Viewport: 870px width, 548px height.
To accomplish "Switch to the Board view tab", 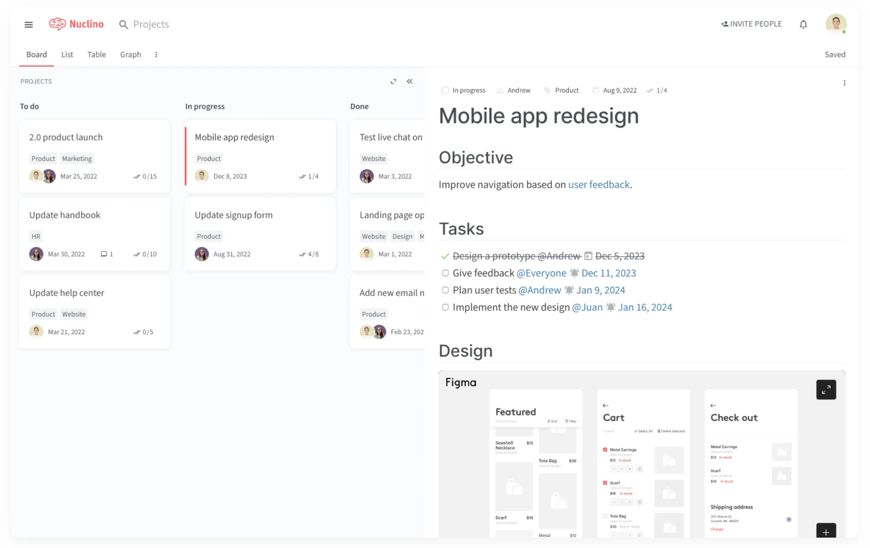I will pos(36,55).
